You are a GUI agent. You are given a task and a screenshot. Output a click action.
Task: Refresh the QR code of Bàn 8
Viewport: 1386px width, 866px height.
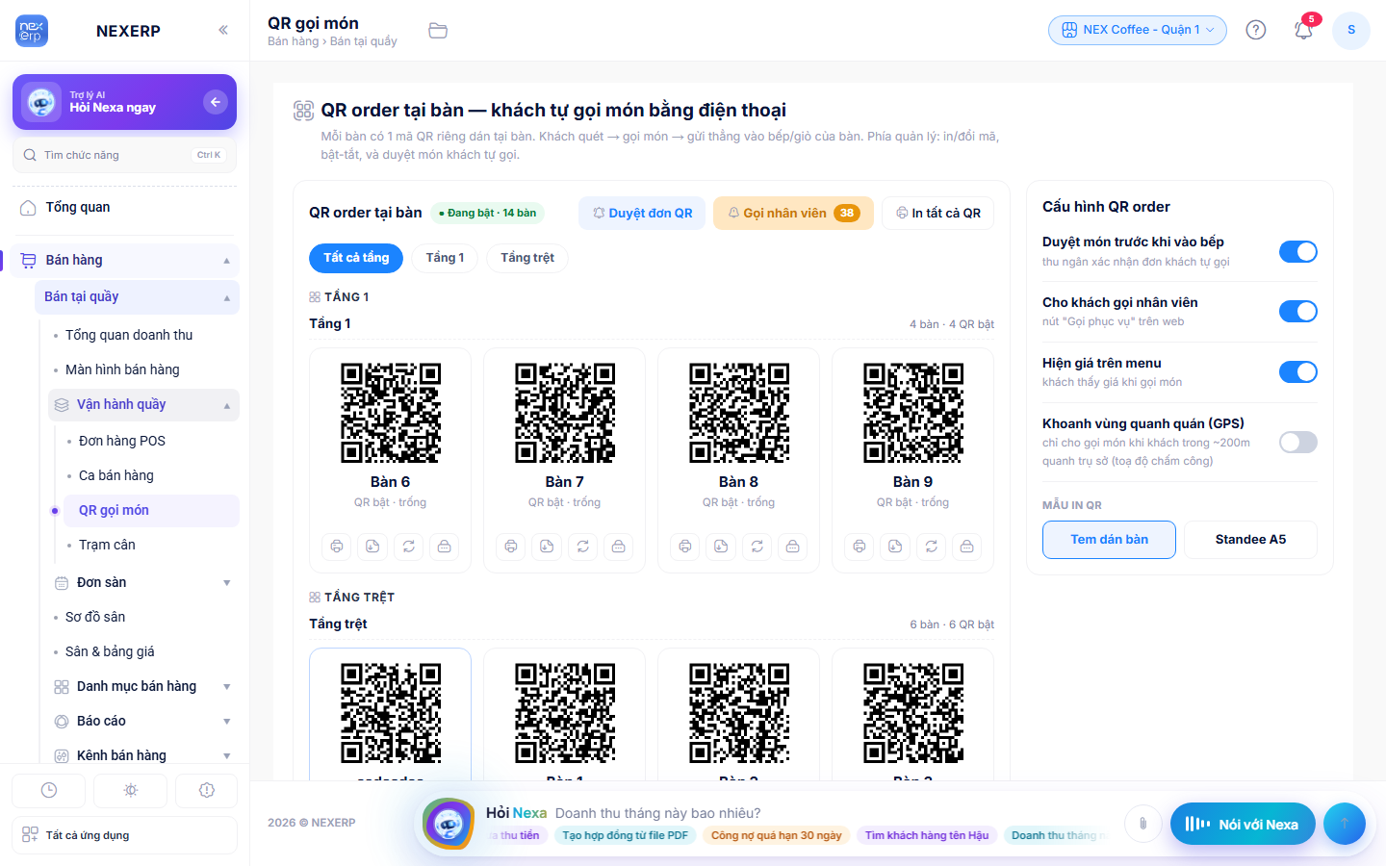(x=757, y=547)
